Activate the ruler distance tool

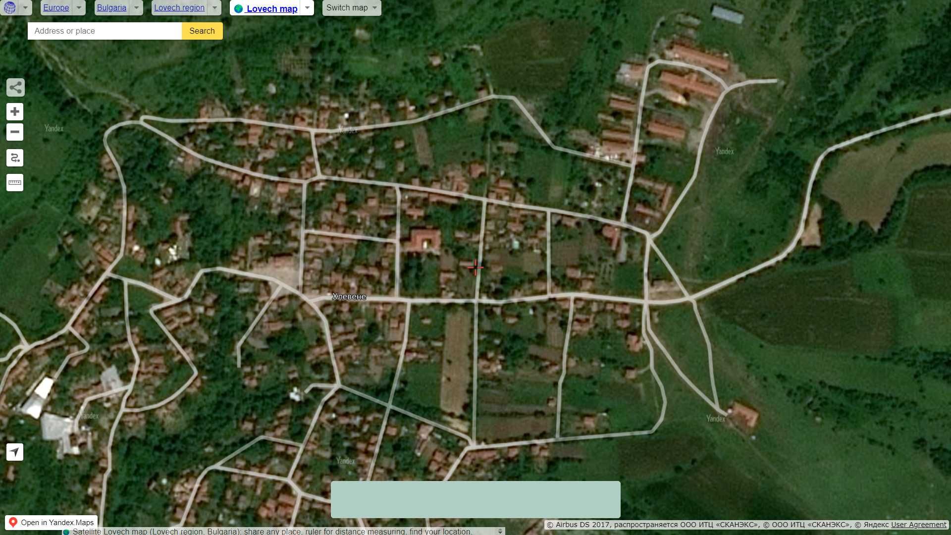coord(15,183)
